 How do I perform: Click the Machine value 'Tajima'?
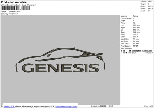[x=136, y=16]
